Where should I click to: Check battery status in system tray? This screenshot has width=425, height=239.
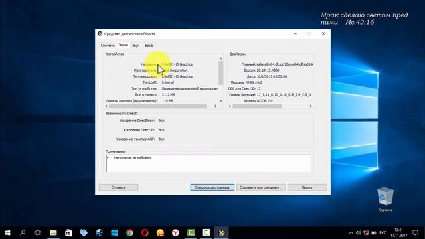[x=373, y=233]
